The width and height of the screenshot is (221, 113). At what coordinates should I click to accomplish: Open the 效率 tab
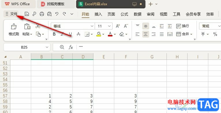point(210,14)
